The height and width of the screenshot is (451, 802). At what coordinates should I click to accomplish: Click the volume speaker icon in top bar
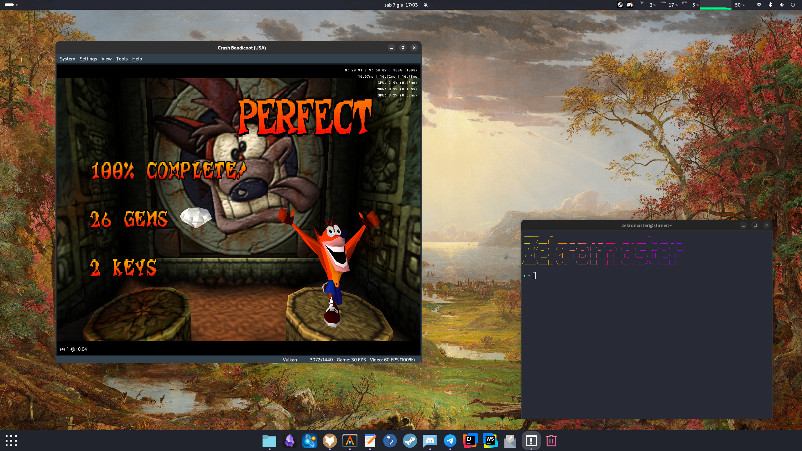pos(782,5)
